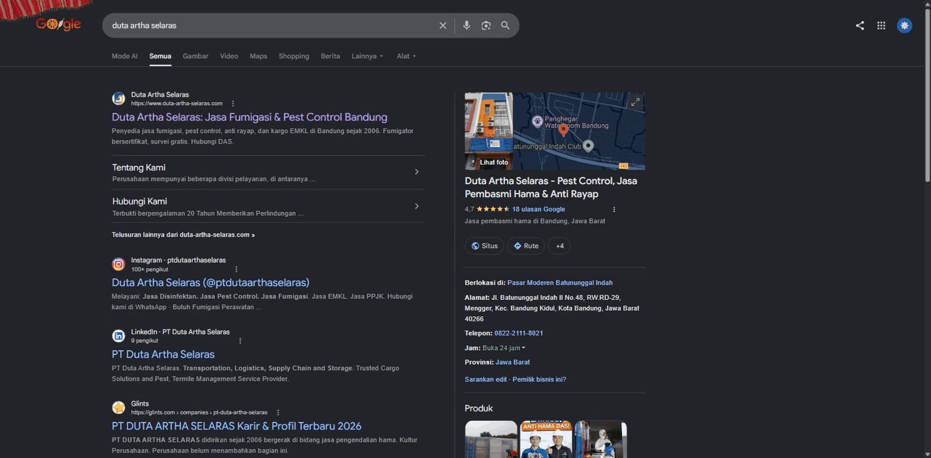Open PT DUTA ARTHA SELARAS Karir & Profil link
Screen dimensions: 931x458
pyautogui.click(x=236, y=426)
